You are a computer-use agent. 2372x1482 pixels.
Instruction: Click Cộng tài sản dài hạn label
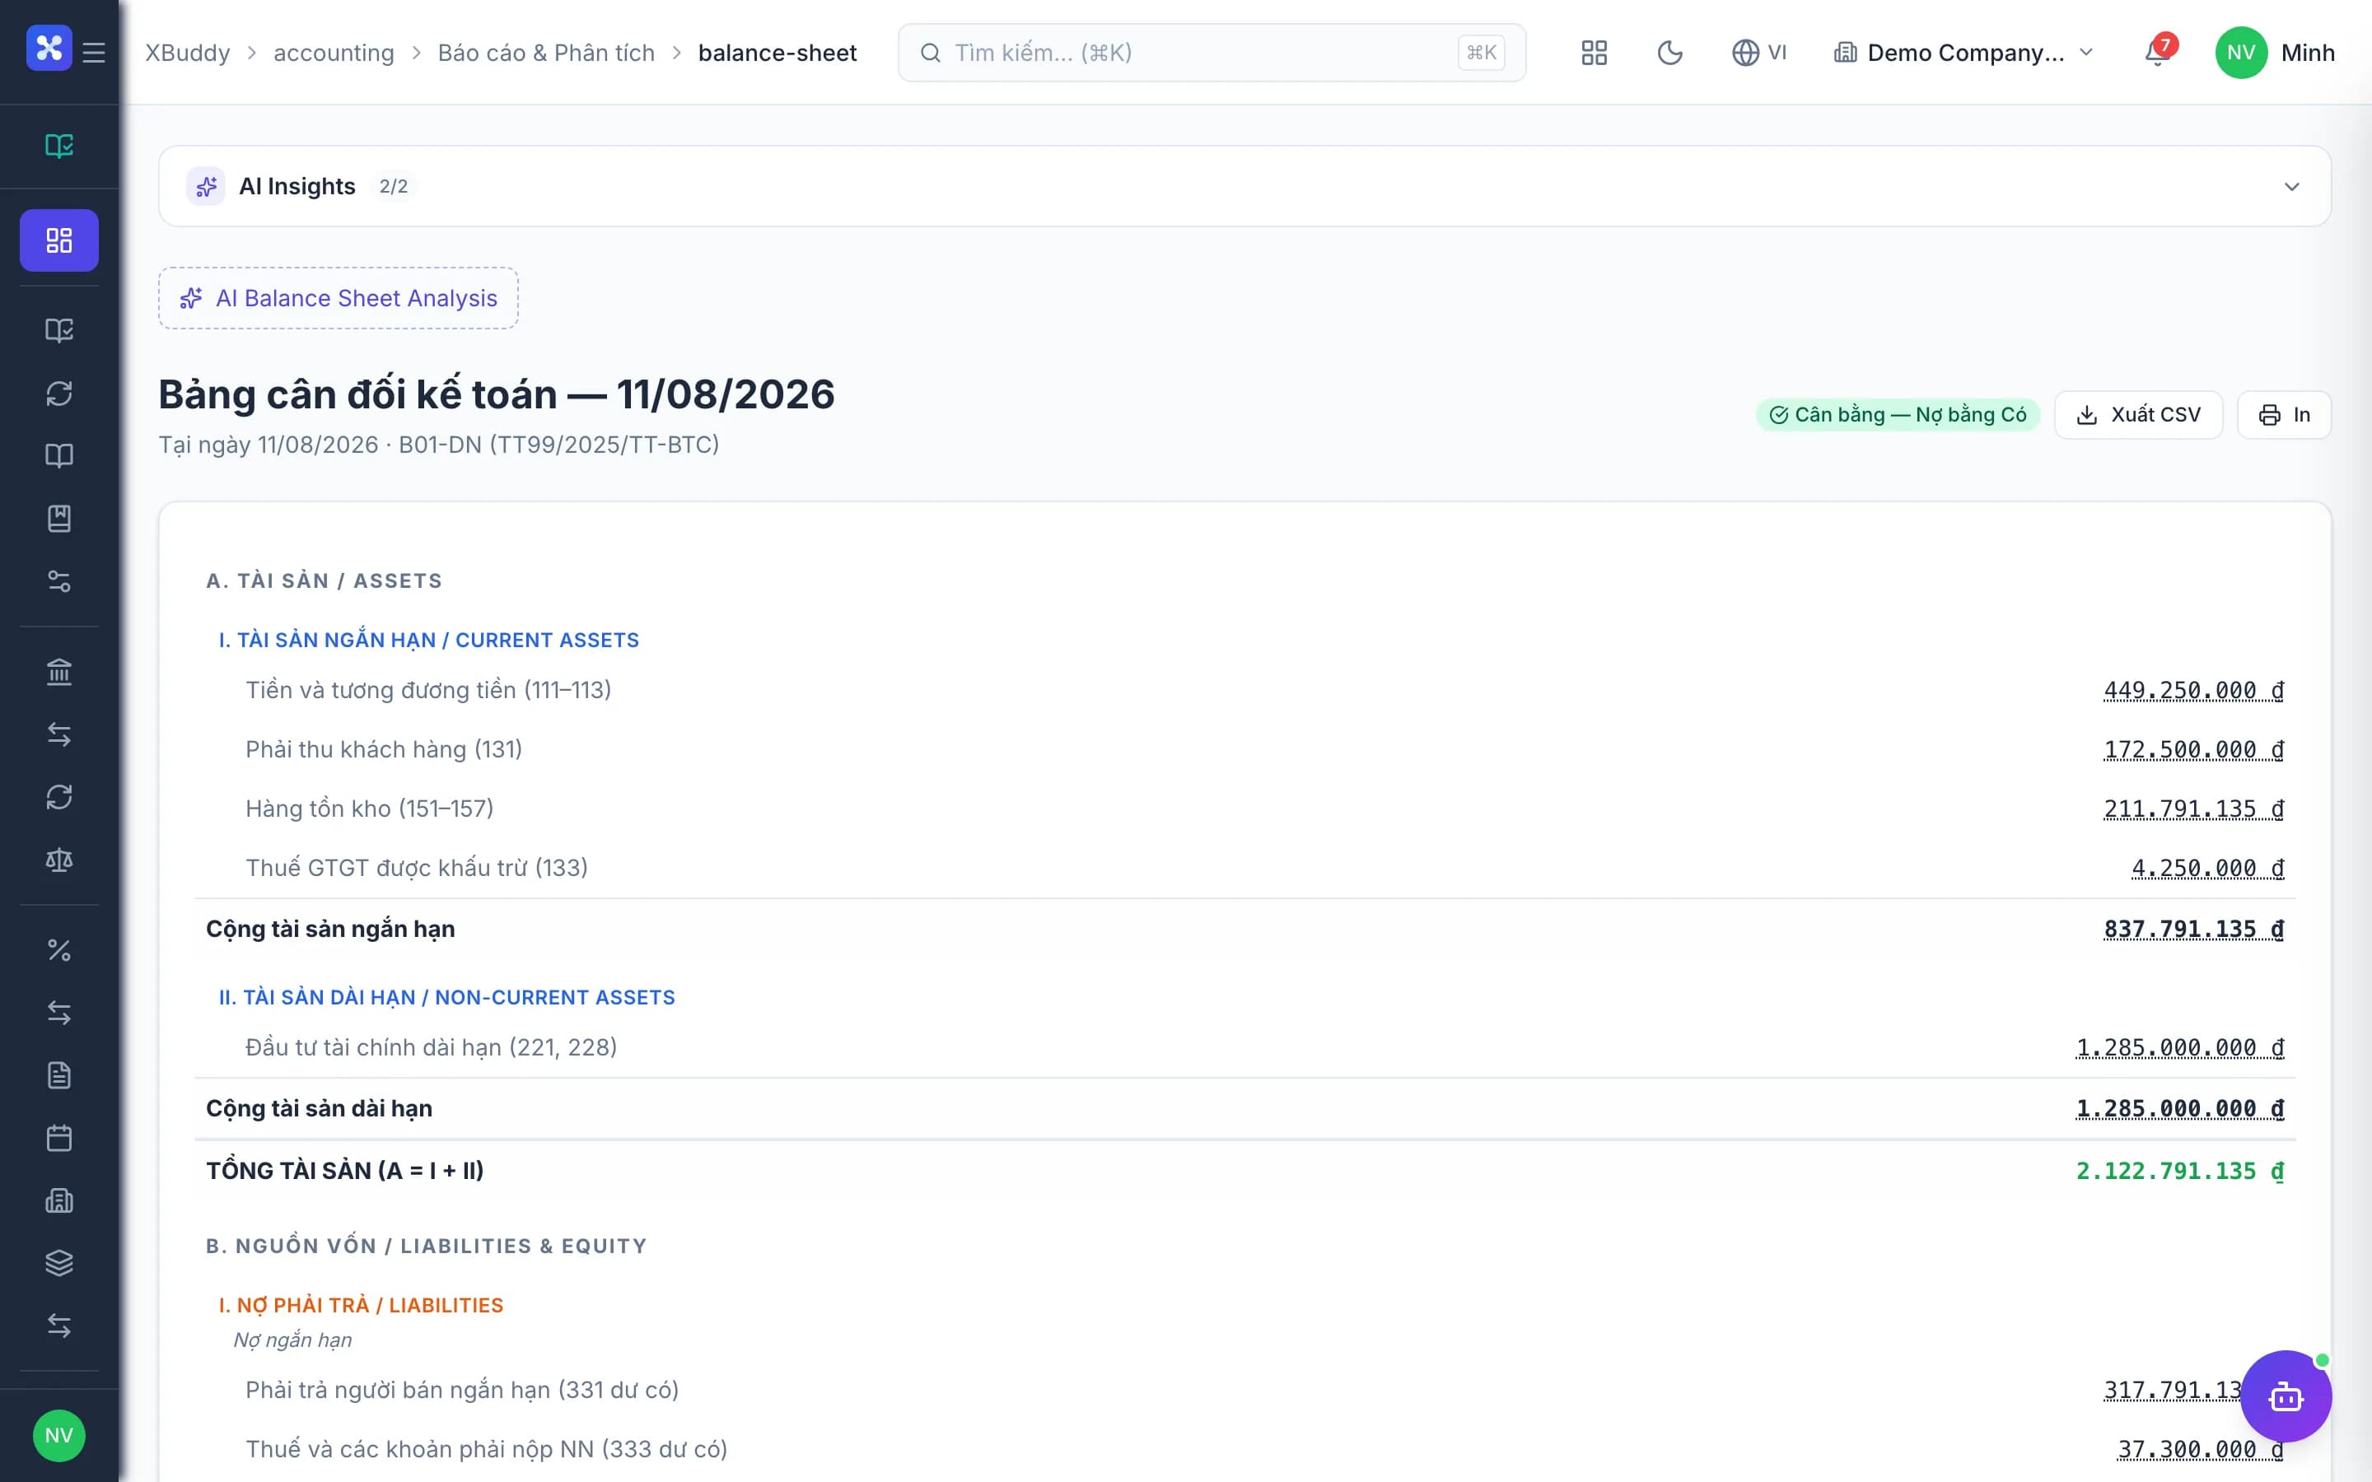click(319, 1108)
